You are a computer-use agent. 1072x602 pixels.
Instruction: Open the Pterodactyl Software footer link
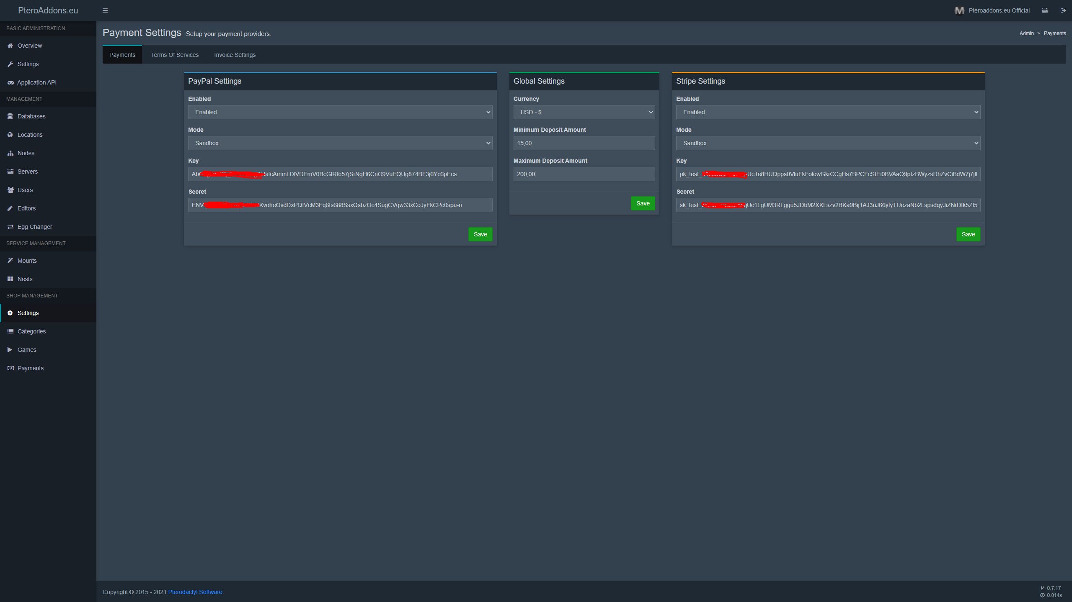(x=195, y=592)
